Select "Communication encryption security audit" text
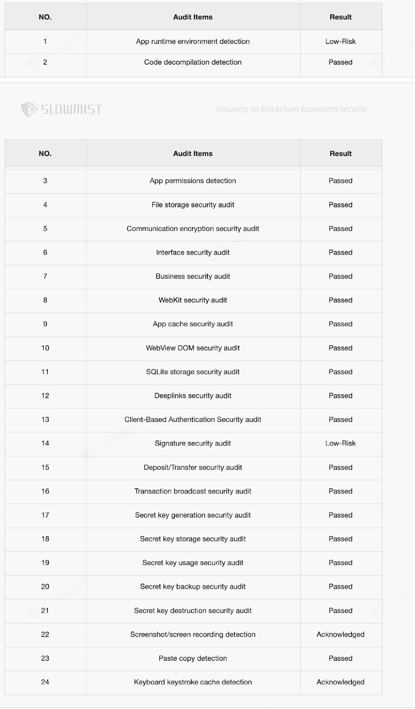 point(193,229)
